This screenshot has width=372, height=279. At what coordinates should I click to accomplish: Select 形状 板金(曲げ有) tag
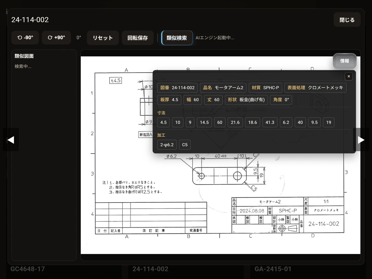(x=246, y=100)
